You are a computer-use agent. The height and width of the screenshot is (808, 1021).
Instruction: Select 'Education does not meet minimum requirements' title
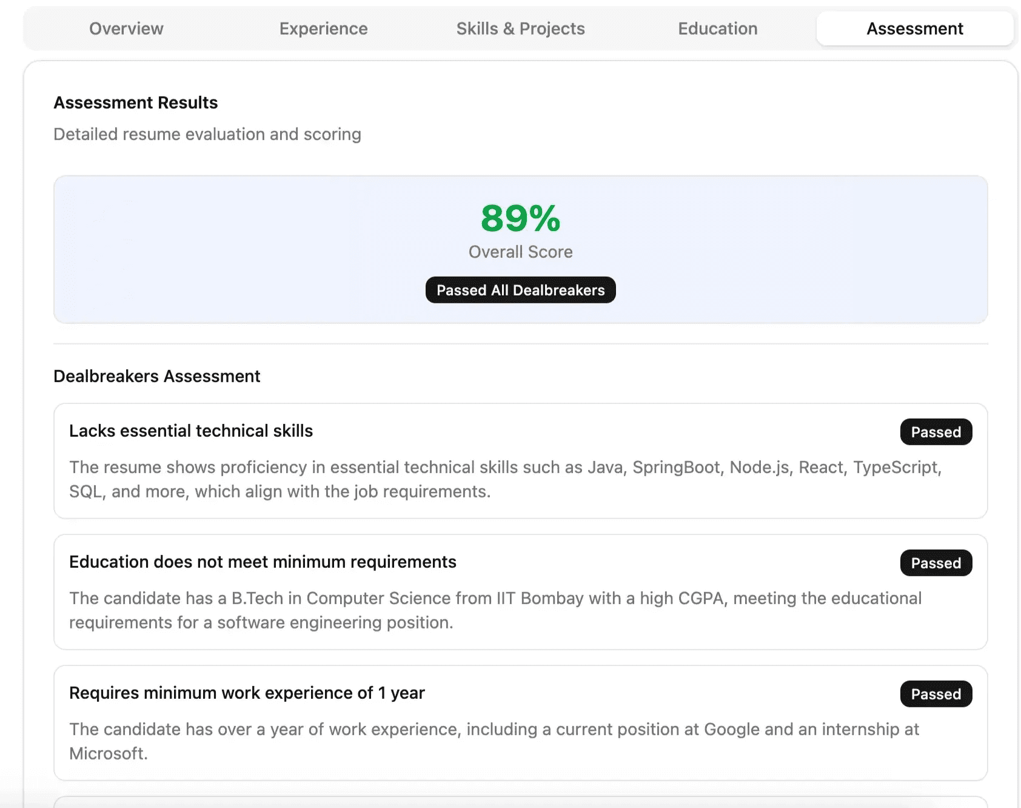click(x=263, y=562)
